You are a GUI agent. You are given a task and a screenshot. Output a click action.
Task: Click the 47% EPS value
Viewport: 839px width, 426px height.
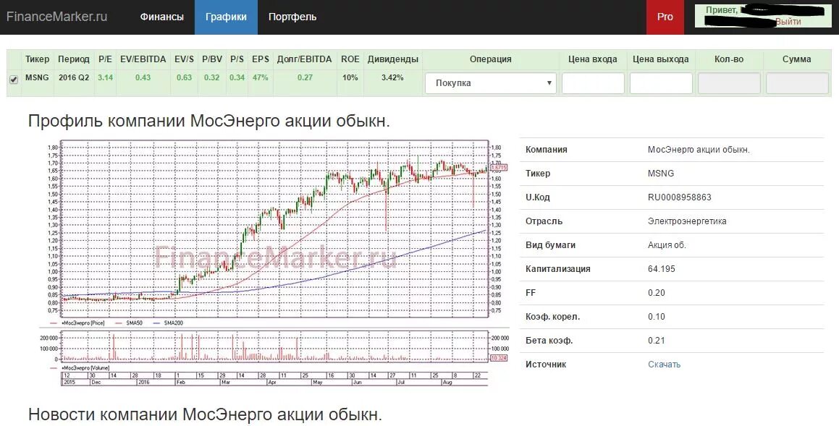261,77
